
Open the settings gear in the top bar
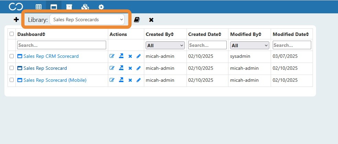click(101, 7)
